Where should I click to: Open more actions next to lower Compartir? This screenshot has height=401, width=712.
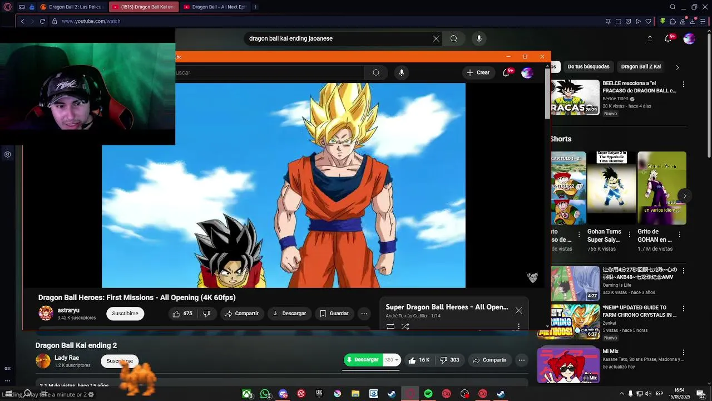522,360
